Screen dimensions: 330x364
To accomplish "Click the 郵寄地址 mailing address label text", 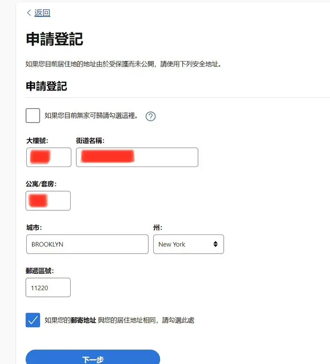I will (83, 320).
